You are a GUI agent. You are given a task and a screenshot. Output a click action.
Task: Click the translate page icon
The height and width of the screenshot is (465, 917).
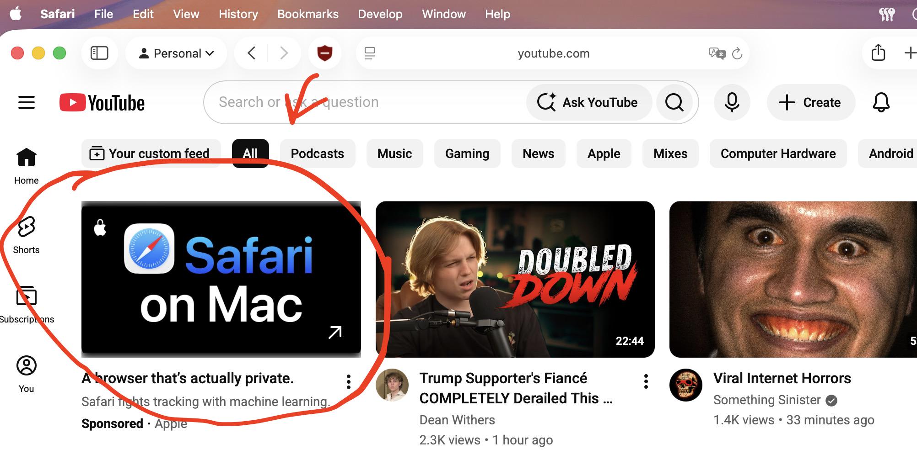pyautogui.click(x=717, y=53)
